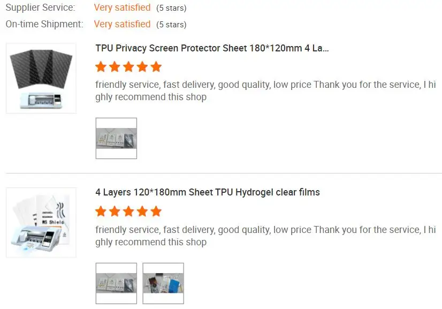Click the Supplier Service label

tap(40, 8)
